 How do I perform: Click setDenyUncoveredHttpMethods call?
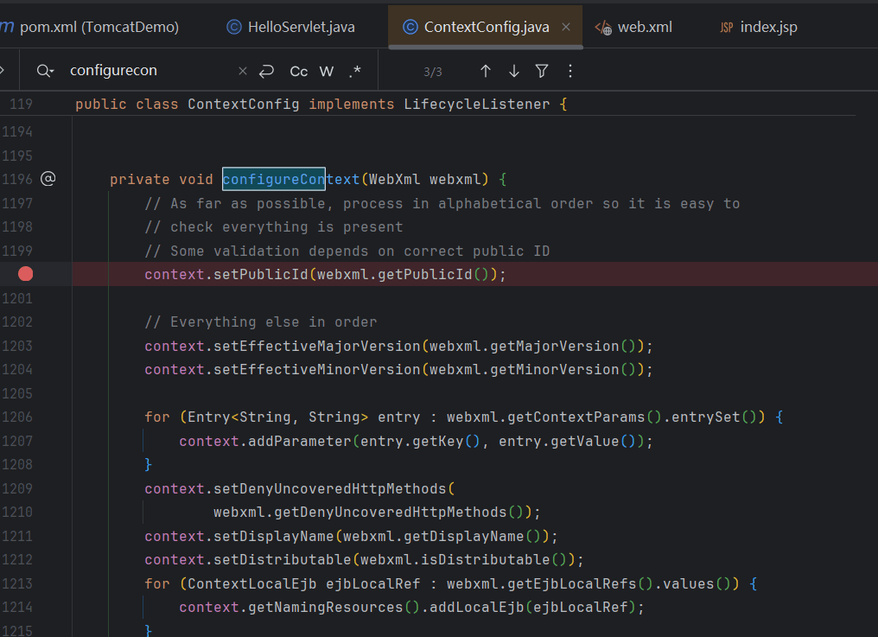coord(330,489)
